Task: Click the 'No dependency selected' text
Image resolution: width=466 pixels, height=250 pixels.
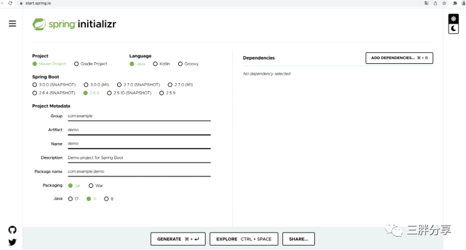Action: click(x=267, y=74)
